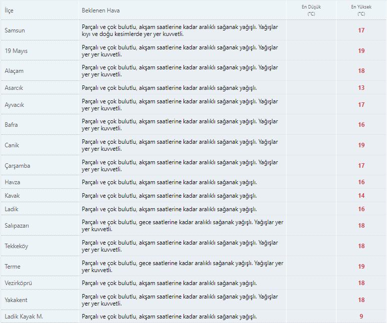Click 19 Mayıs forecast description text
The height and width of the screenshot is (323, 387).
[180, 51]
